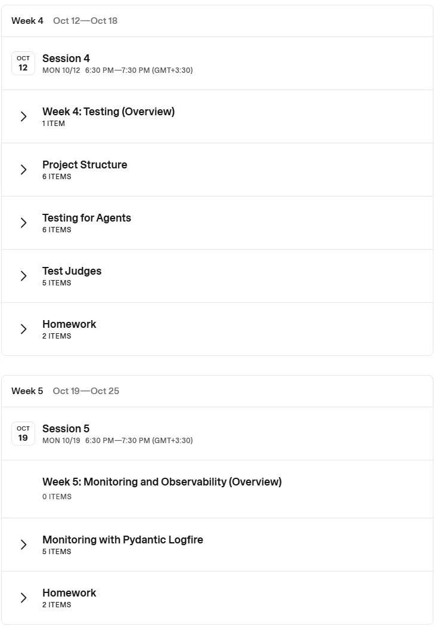Click the Monitoring with Pydantic Logfire title

(x=123, y=540)
